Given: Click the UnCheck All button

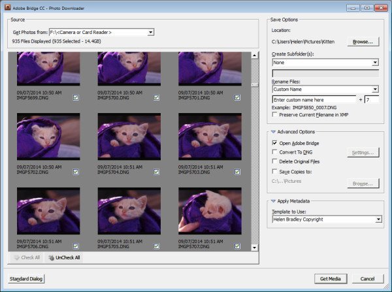Looking at the screenshot, I should [x=63, y=257].
